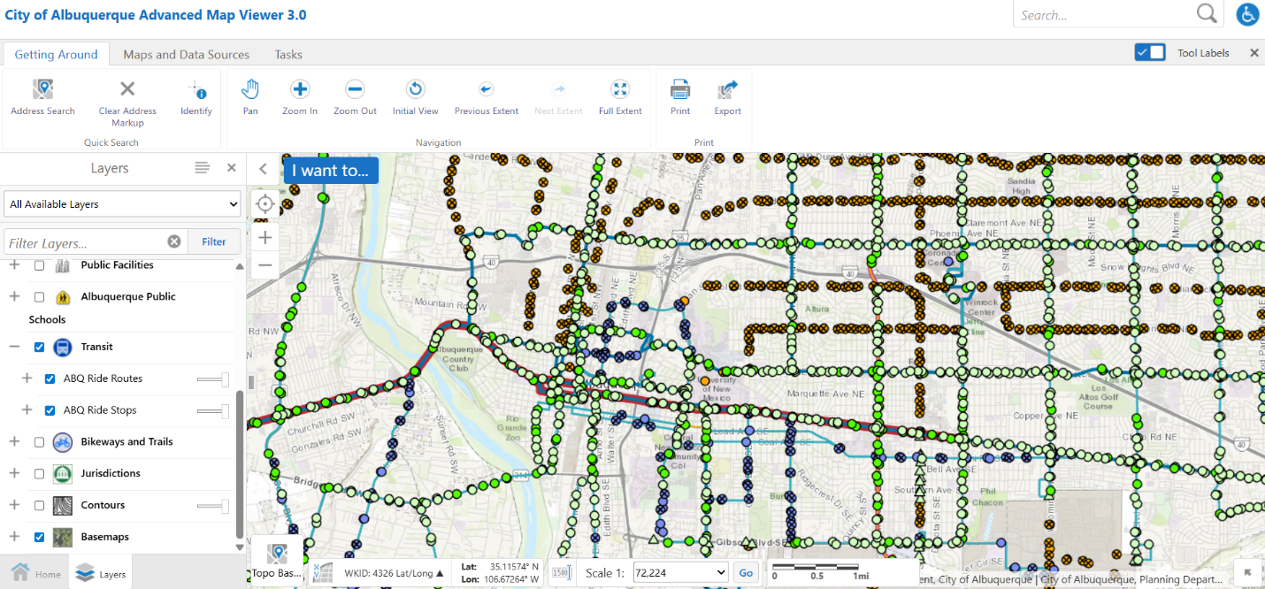Open the Address Search tool
Screen dimensions: 1265x589
click(42, 90)
